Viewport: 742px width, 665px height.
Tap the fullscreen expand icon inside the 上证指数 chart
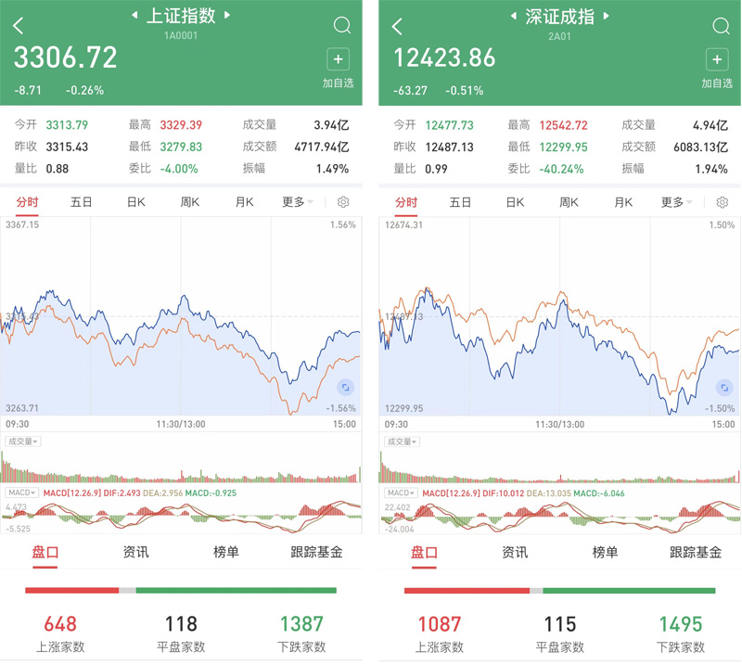tap(345, 389)
